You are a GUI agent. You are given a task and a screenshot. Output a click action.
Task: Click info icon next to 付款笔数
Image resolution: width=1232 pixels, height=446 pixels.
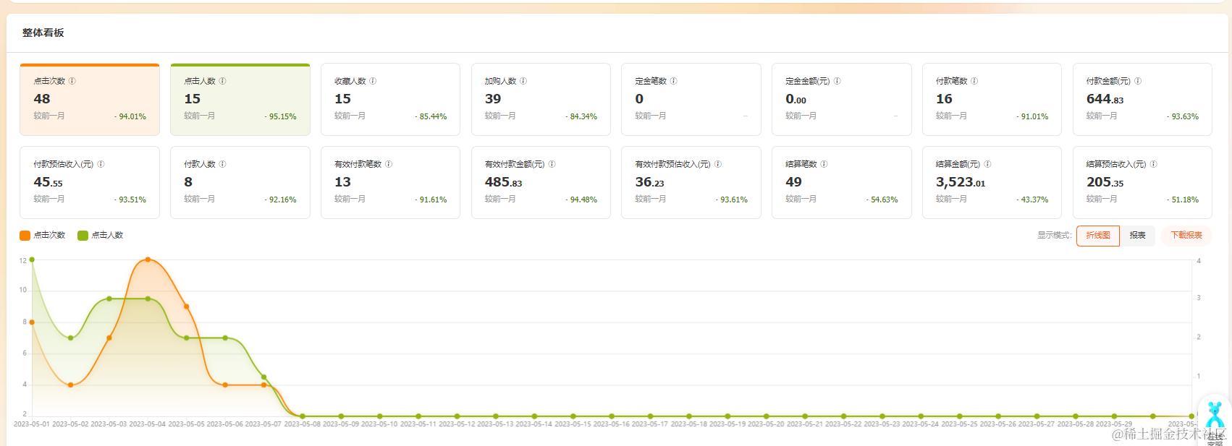pyautogui.click(x=974, y=81)
